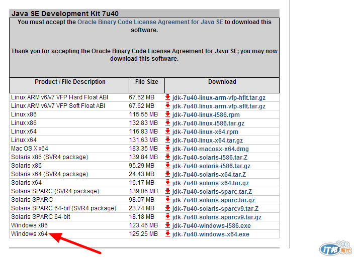Click the "Java SE Development Kit 7u40" heading
The width and height of the screenshot is (354, 259).
(65, 14)
